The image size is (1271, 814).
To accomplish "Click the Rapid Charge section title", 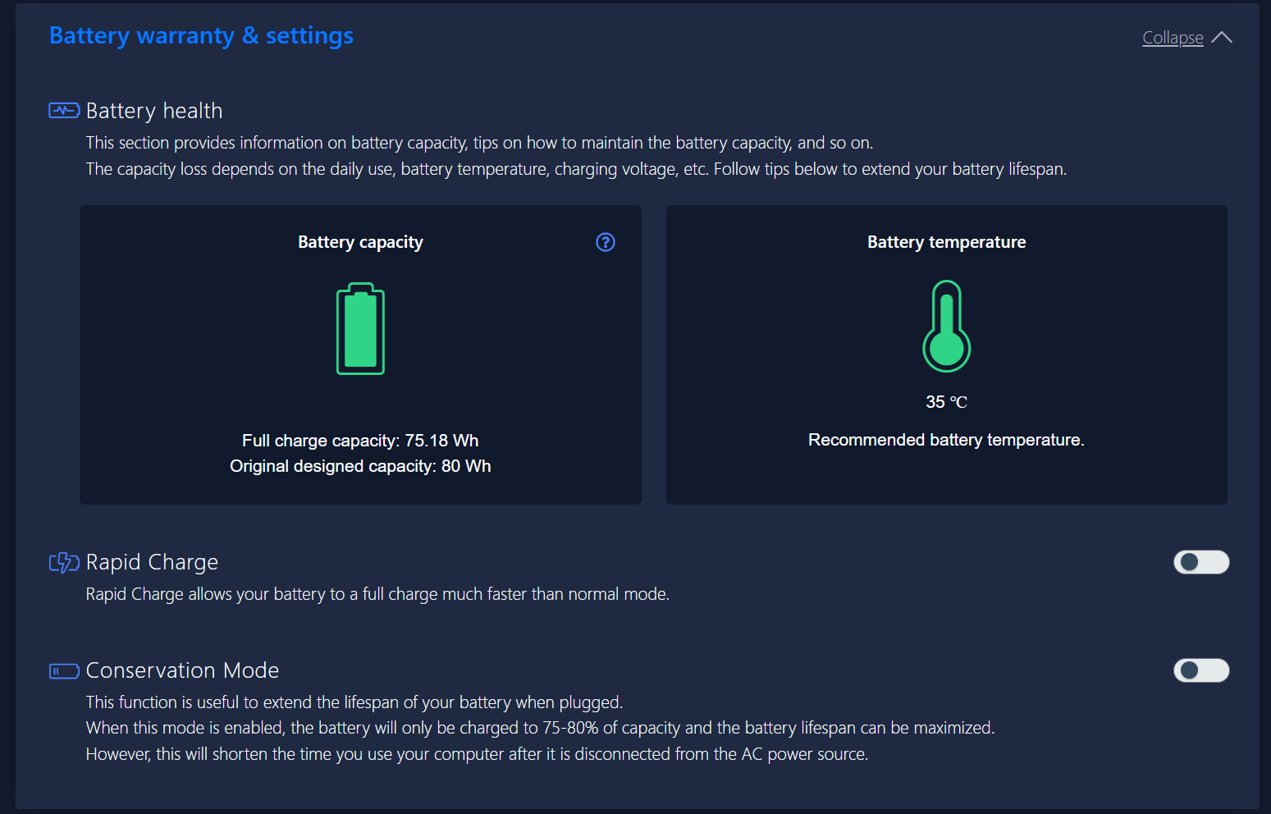I will [152, 562].
